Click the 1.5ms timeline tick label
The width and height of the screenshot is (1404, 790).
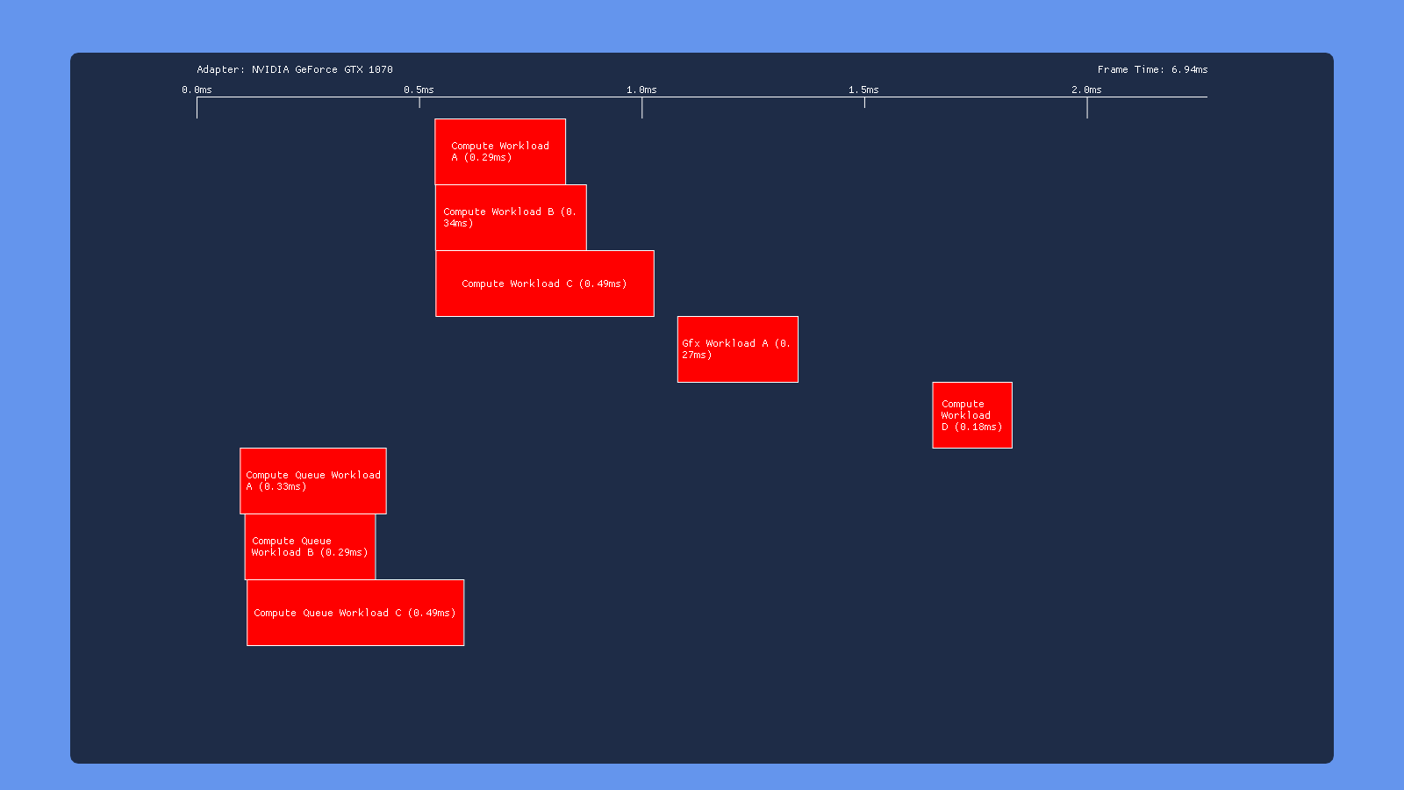click(x=863, y=90)
